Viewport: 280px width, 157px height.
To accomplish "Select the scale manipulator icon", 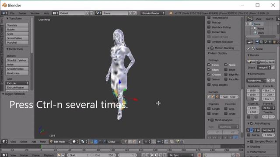I will [x=104, y=141].
